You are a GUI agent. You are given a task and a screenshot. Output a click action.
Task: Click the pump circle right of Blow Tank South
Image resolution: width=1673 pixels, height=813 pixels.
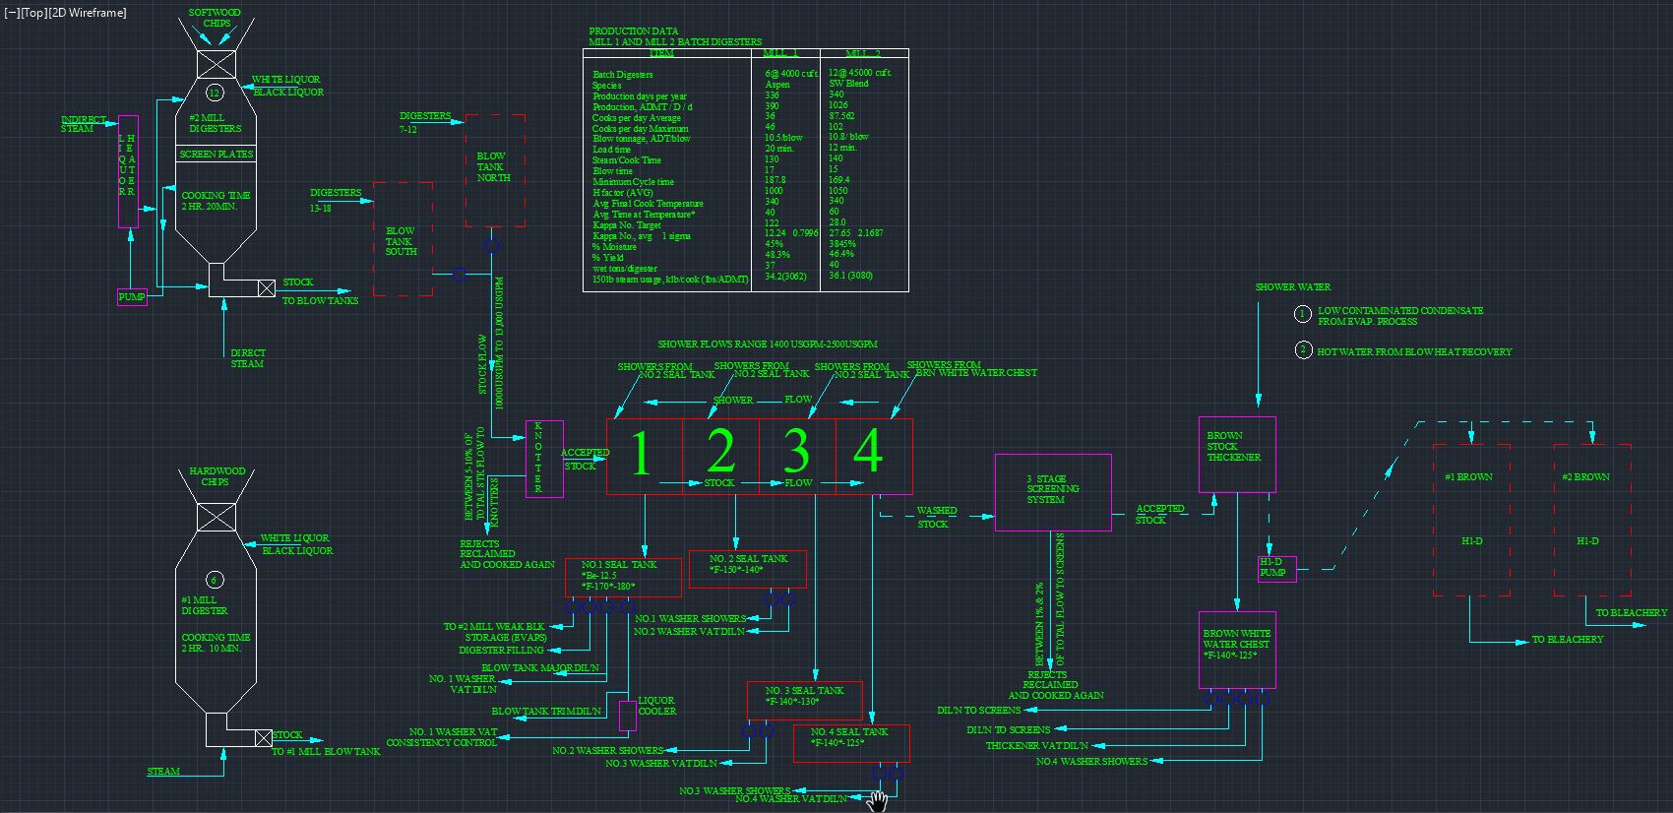click(459, 275)
